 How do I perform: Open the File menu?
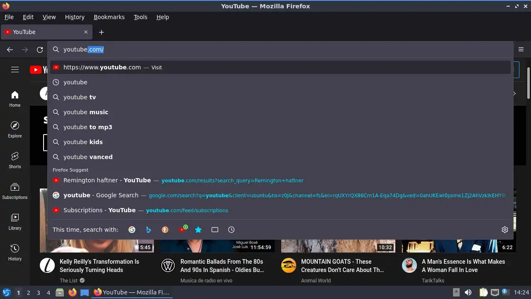click(9, 17)
